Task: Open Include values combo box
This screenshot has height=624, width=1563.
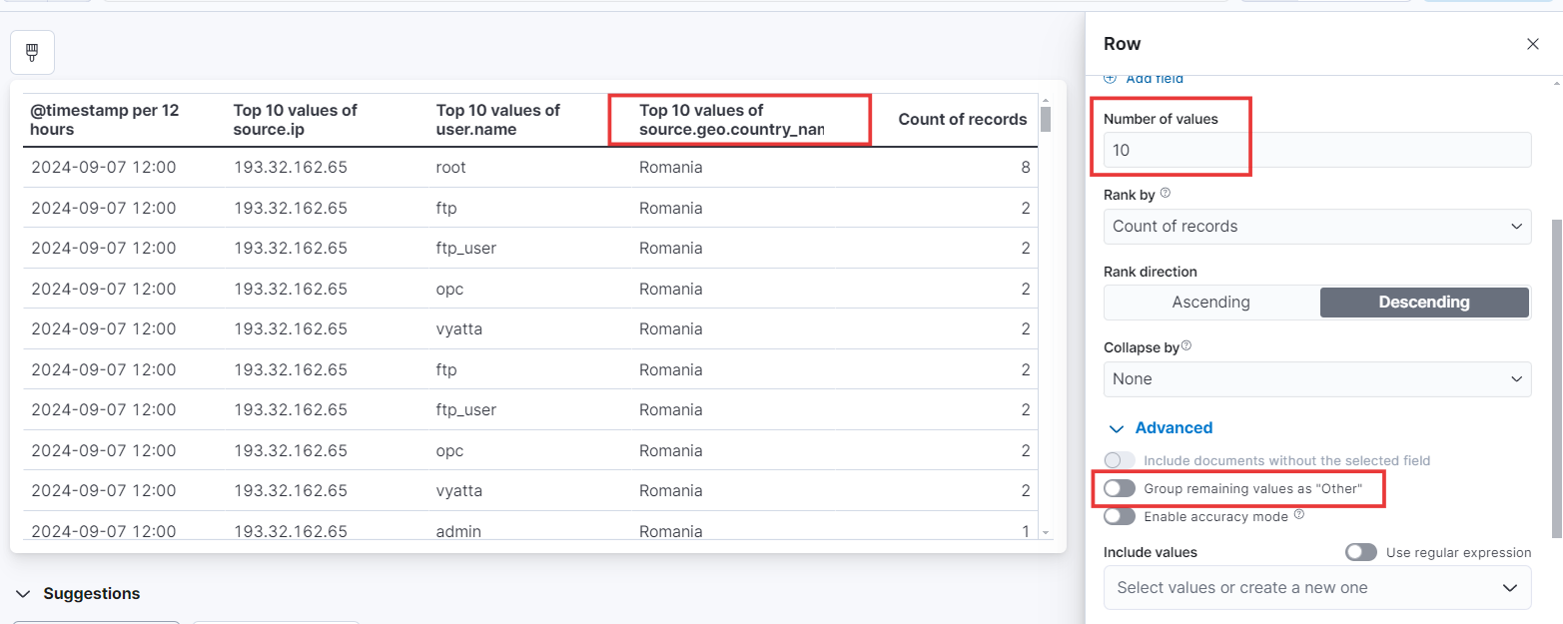Action: (1317, 587)
